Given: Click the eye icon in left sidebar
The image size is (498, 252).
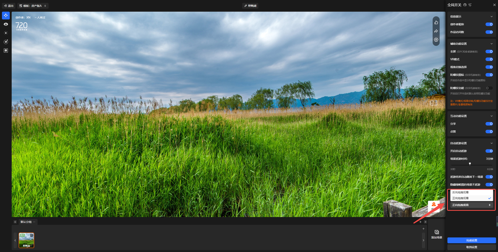Looking at the screenshot, I should (x=5, y=24).
